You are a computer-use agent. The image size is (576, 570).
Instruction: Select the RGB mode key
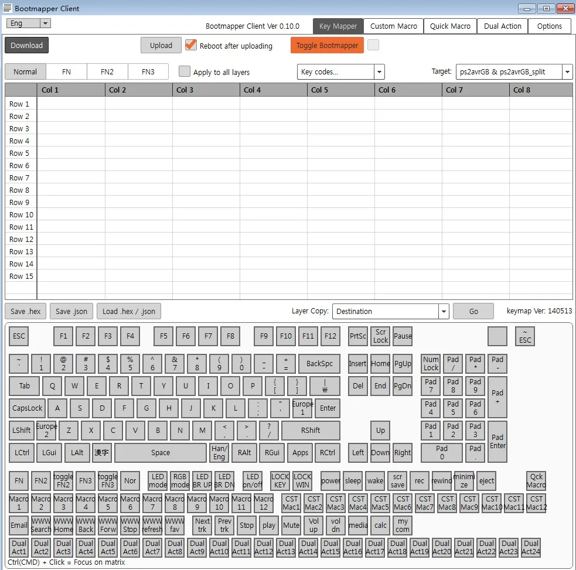180,480
